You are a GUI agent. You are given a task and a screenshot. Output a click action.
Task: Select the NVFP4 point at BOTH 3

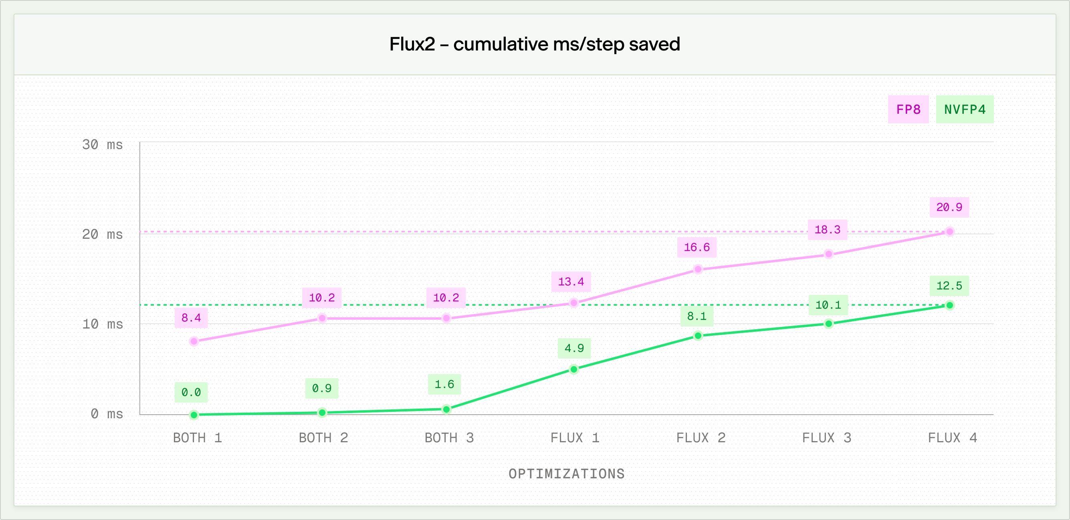click(446, 409)
